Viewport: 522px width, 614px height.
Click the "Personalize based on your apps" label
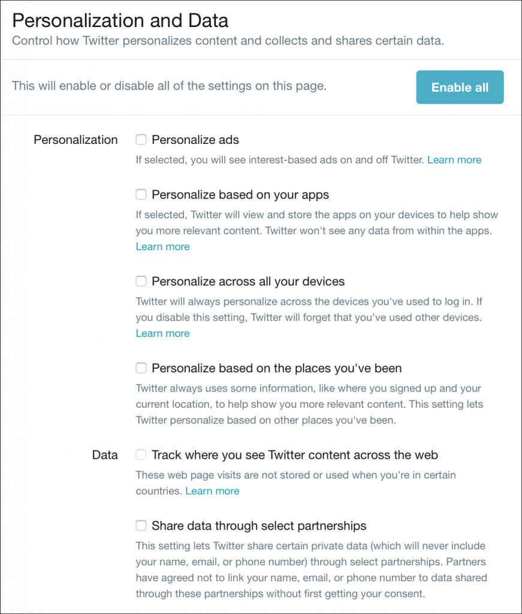point(240,194)
